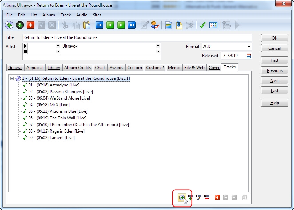Click the greyed X box toolbar icon

click(x=52, y=25)
